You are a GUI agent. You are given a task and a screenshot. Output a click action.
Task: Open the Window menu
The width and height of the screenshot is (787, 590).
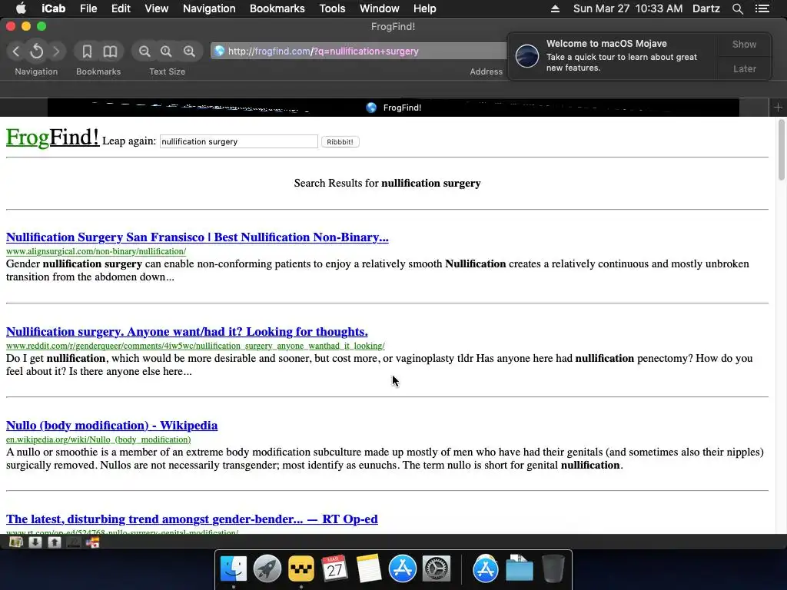(379, 8)
